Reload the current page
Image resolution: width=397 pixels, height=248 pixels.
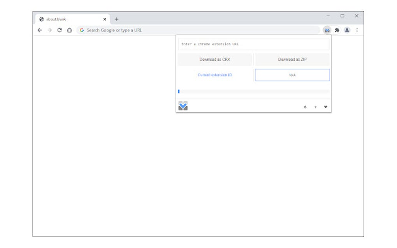60,30
